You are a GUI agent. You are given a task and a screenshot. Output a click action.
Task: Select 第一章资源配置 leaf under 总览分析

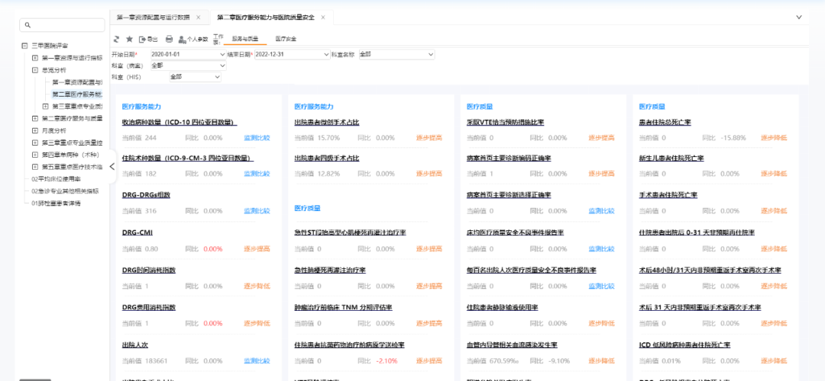coord(77,82)
